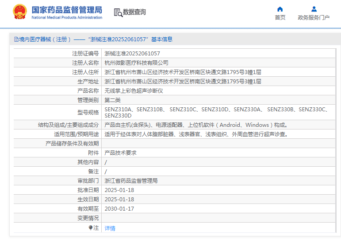Click the registration number 浙械注准20252061057 cell
This screenshot has width=341, height=239.
(132, 53)
